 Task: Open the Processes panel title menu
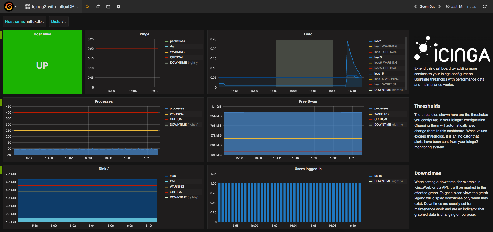click(x=104, y=101)
